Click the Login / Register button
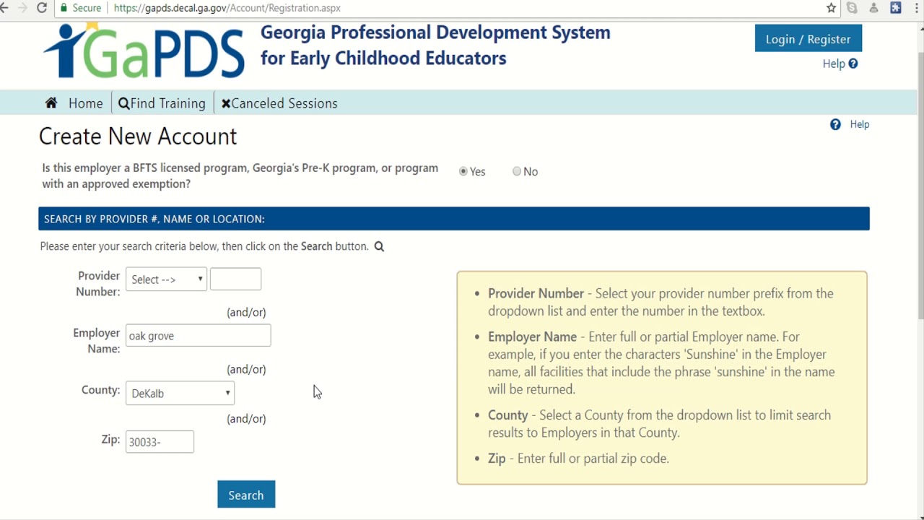This screenshot has height=520, width=924. tap(808, 39)
